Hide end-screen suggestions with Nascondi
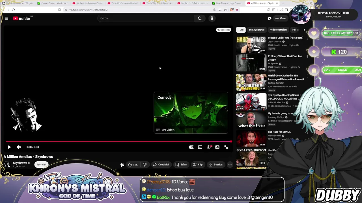This screenshot has width=362, height=203. [x=223, y=30]
